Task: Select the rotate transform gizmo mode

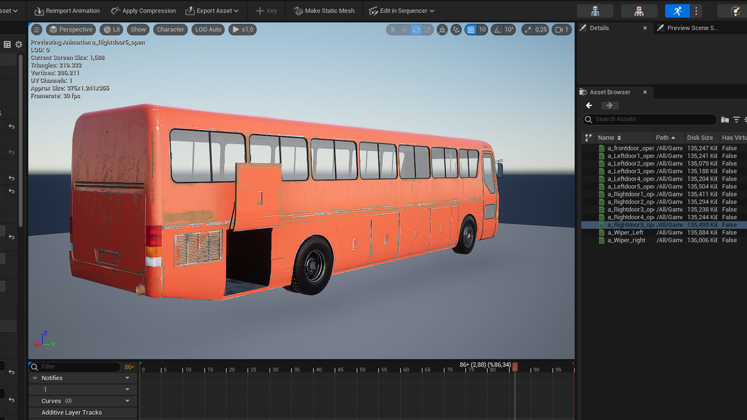Action: (416, 30)
